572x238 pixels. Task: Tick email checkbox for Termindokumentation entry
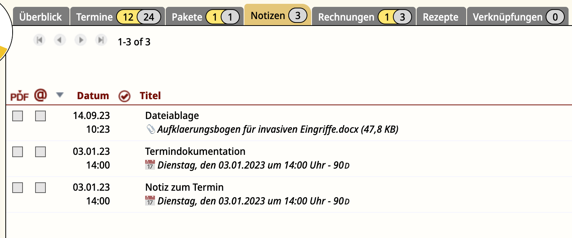[x=40, y=152]
